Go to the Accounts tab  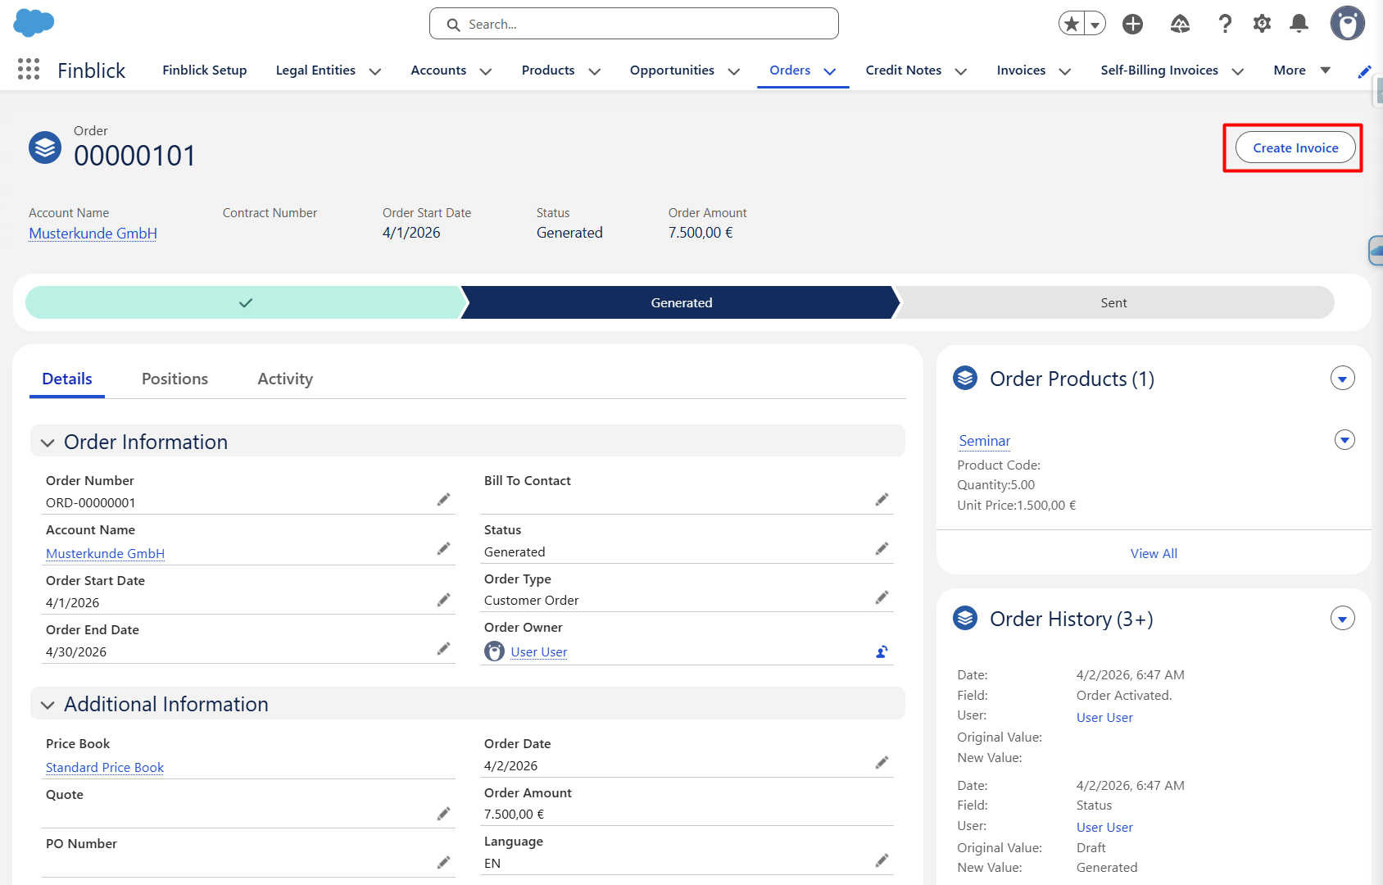click(438, 70)
